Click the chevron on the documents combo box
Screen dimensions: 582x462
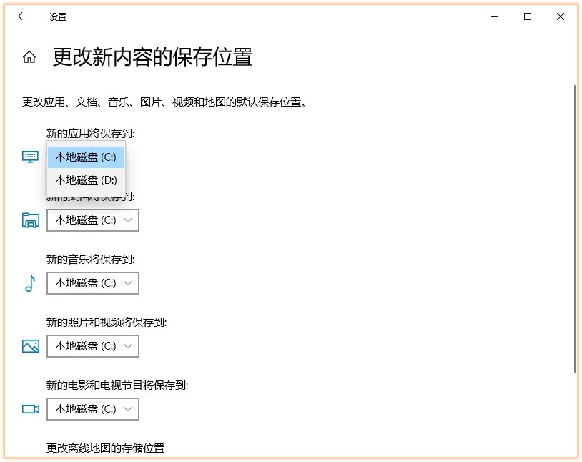pyautogui.click(x=129, y=220)
